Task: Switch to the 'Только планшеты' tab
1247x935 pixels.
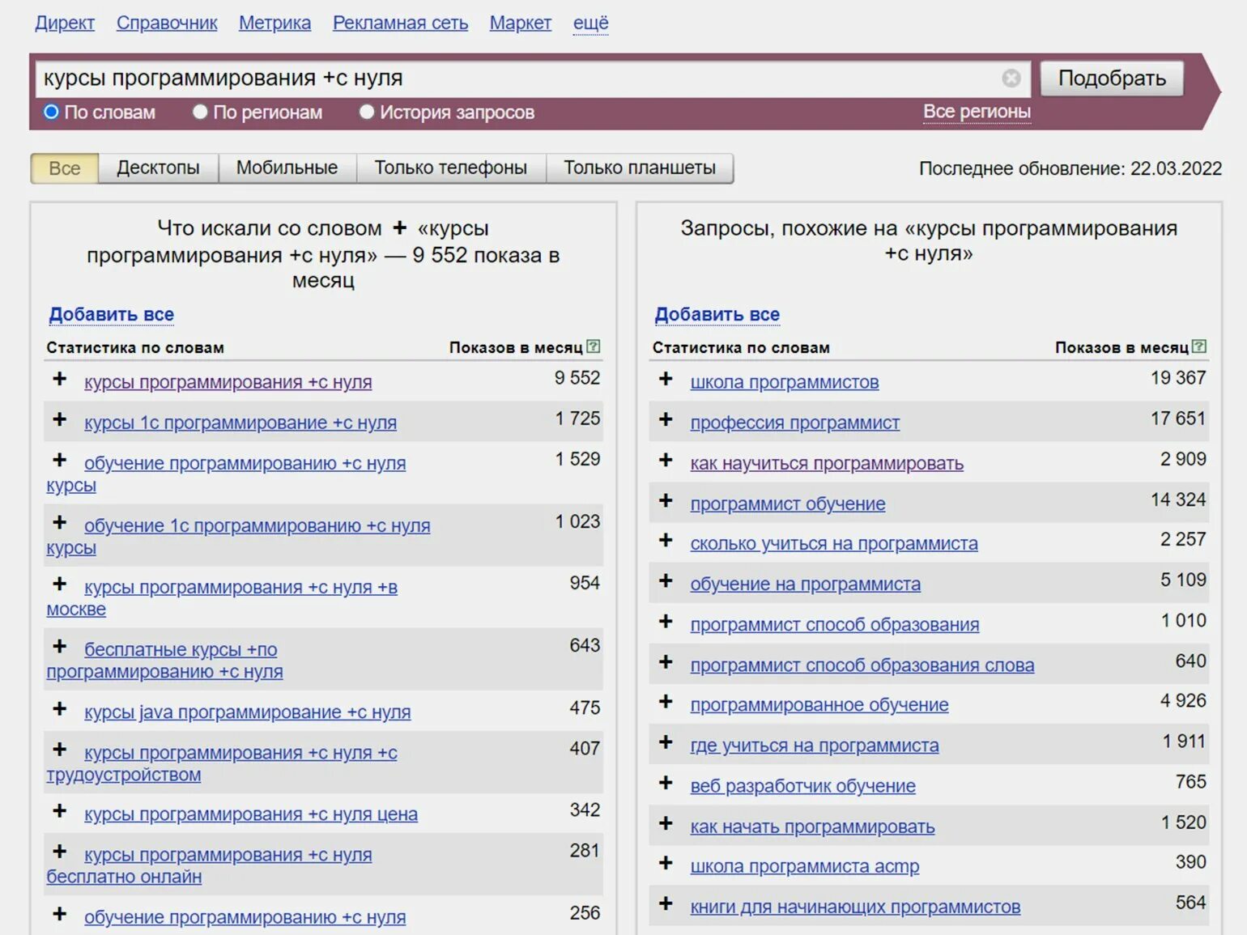Action: [640, 168]
